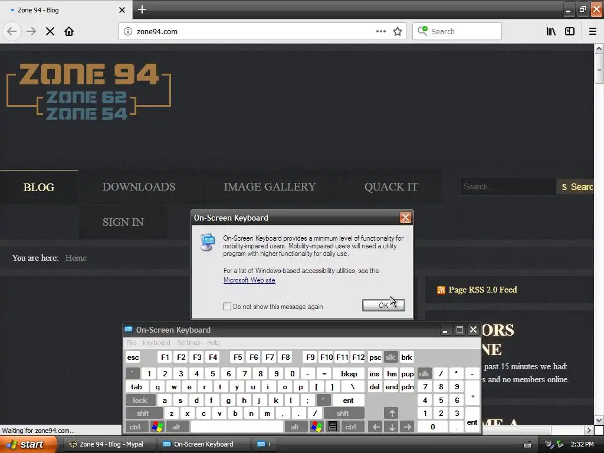The width and height of the screenshot is (604, 453).
Task: Click network connection tray icon
Action: (560, 445)
